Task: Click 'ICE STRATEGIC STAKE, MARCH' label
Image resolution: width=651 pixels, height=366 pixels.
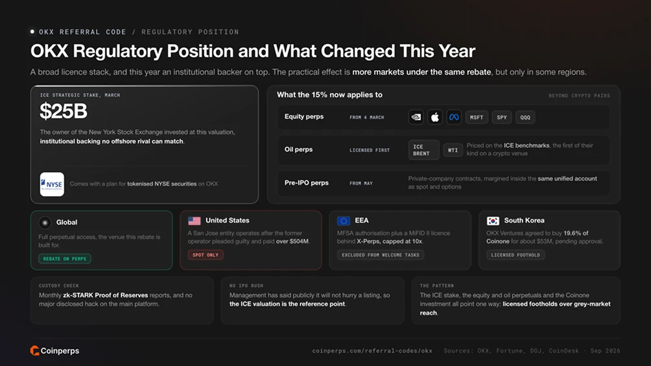Action: click(80, 95)
